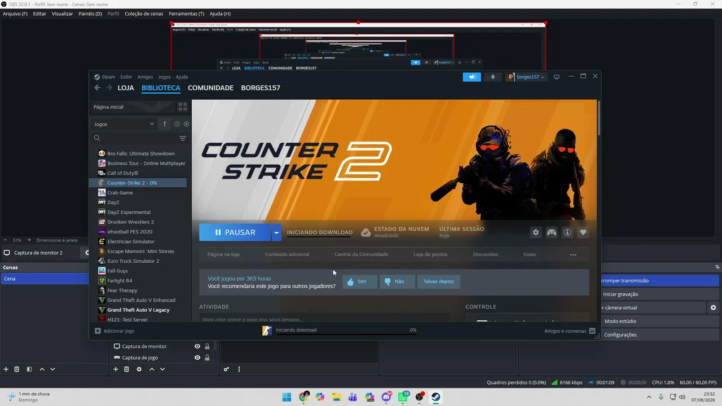This screenshot has width=722, height=406.
Task: Open WhatsApp from the taskbar
Action: [403, 397]
